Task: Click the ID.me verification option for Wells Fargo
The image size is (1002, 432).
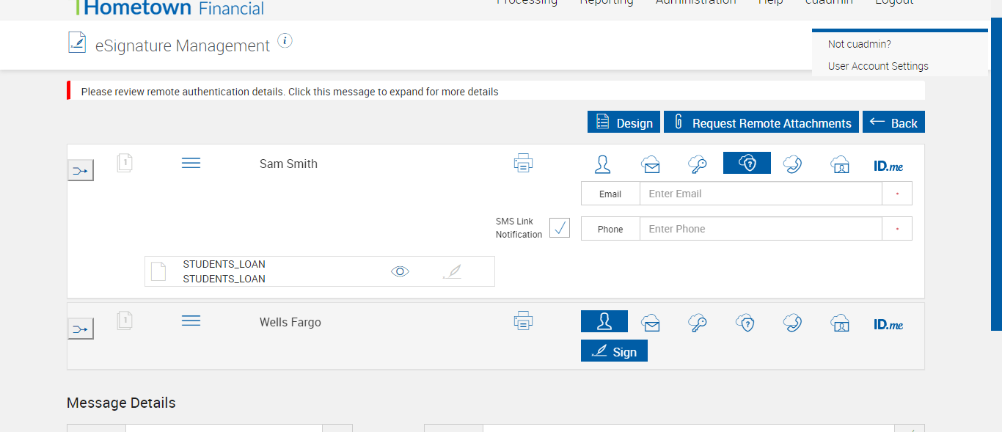Action: (x=888, y=323)
